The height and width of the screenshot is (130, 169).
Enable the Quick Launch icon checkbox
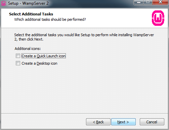point(18,56)
